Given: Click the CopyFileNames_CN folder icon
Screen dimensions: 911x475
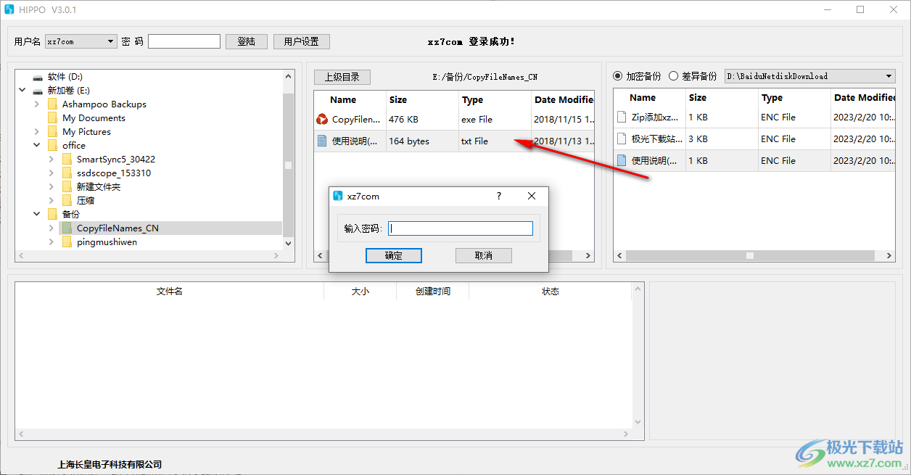Looking at the screenshot, I should pos(67,228).
